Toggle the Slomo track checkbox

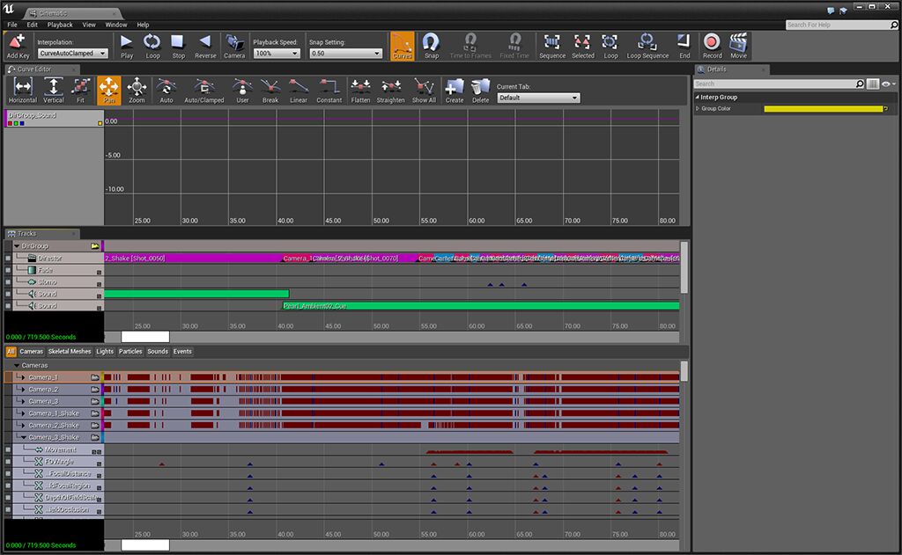click(8, 282)
